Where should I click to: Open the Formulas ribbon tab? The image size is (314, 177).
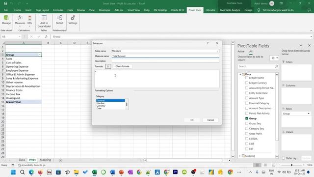[58, 10]
